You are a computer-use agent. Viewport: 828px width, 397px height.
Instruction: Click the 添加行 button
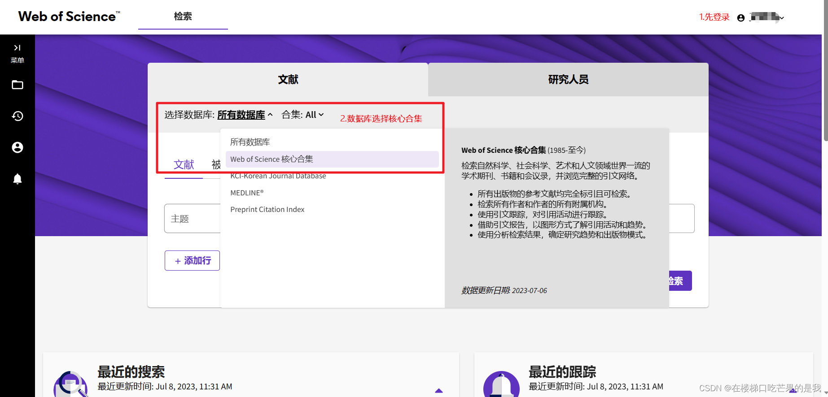[192, 260]
